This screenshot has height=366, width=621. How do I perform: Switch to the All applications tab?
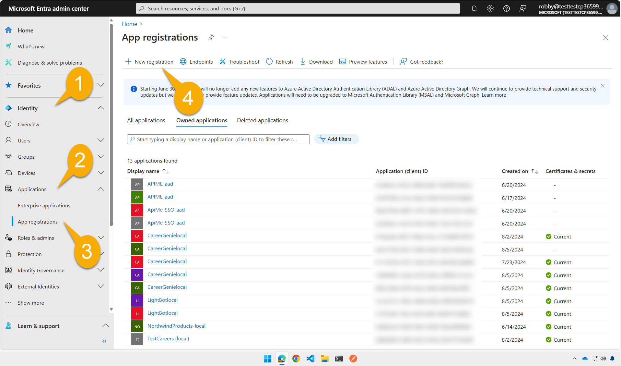[x=146, y=120]
